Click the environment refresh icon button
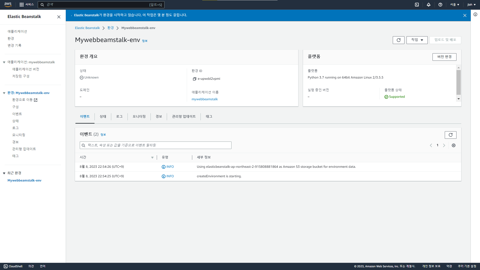Viewport: 480px width, 270px height. tap(398, 40)
